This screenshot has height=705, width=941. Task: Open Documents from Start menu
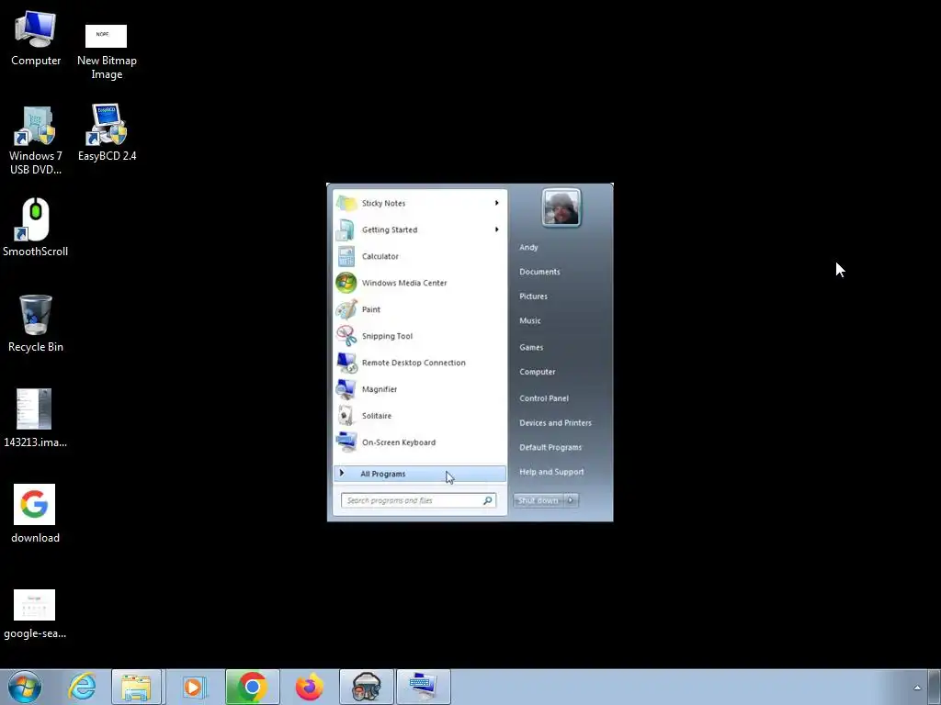pyautogui.click(x=539, y=272)
